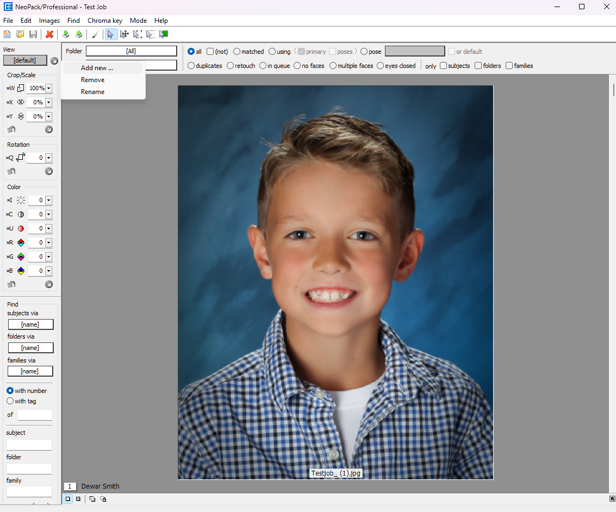Viewport: 616px width, 512px height.
Task: Click the round icon beside the [default] view
Action: pos(54,60)
